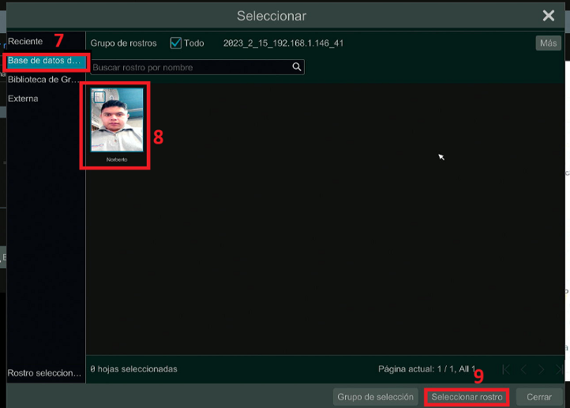Tick the checkbox on Norberto's thumbnail
Screen dimensions: 570x408
99,96
